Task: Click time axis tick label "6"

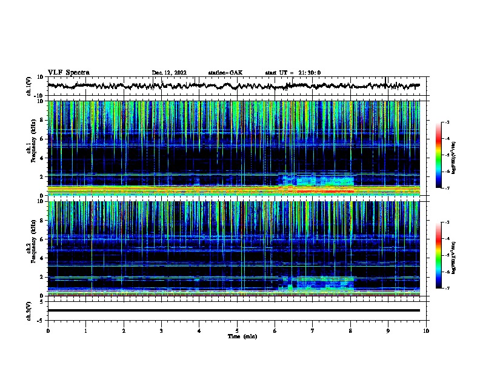Action: click(275, 331)
